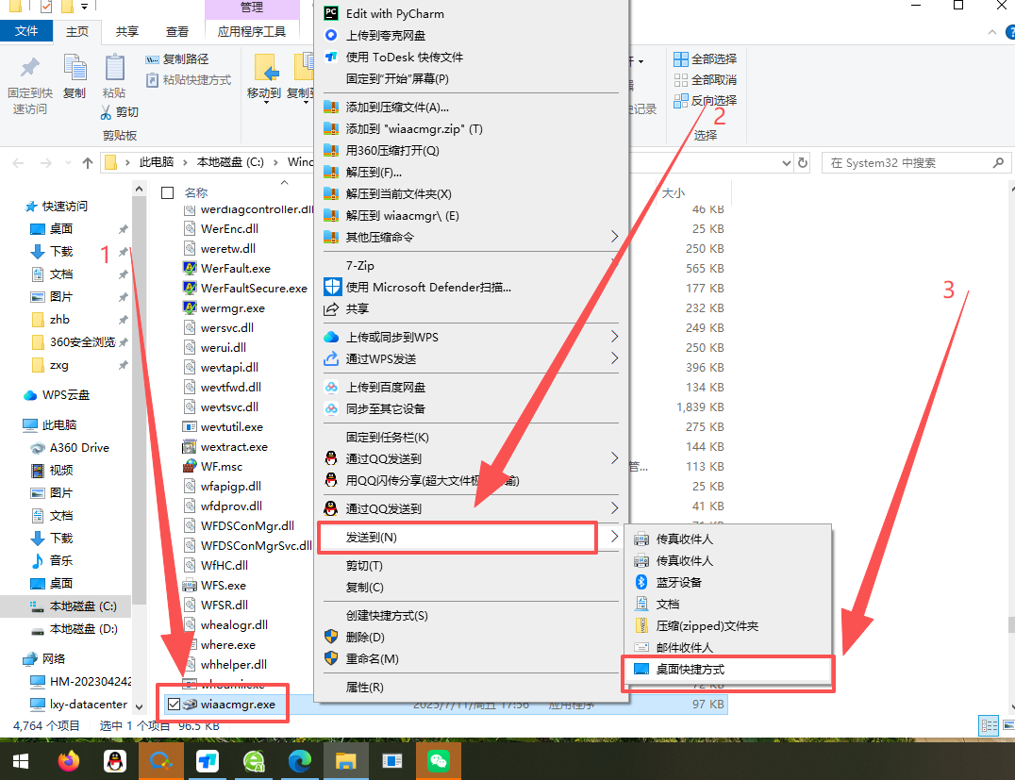Expand 通过QQ发送到 arrow below 固定到任务栏
This screenshot has width=1015, height=780.
(614, 458)
